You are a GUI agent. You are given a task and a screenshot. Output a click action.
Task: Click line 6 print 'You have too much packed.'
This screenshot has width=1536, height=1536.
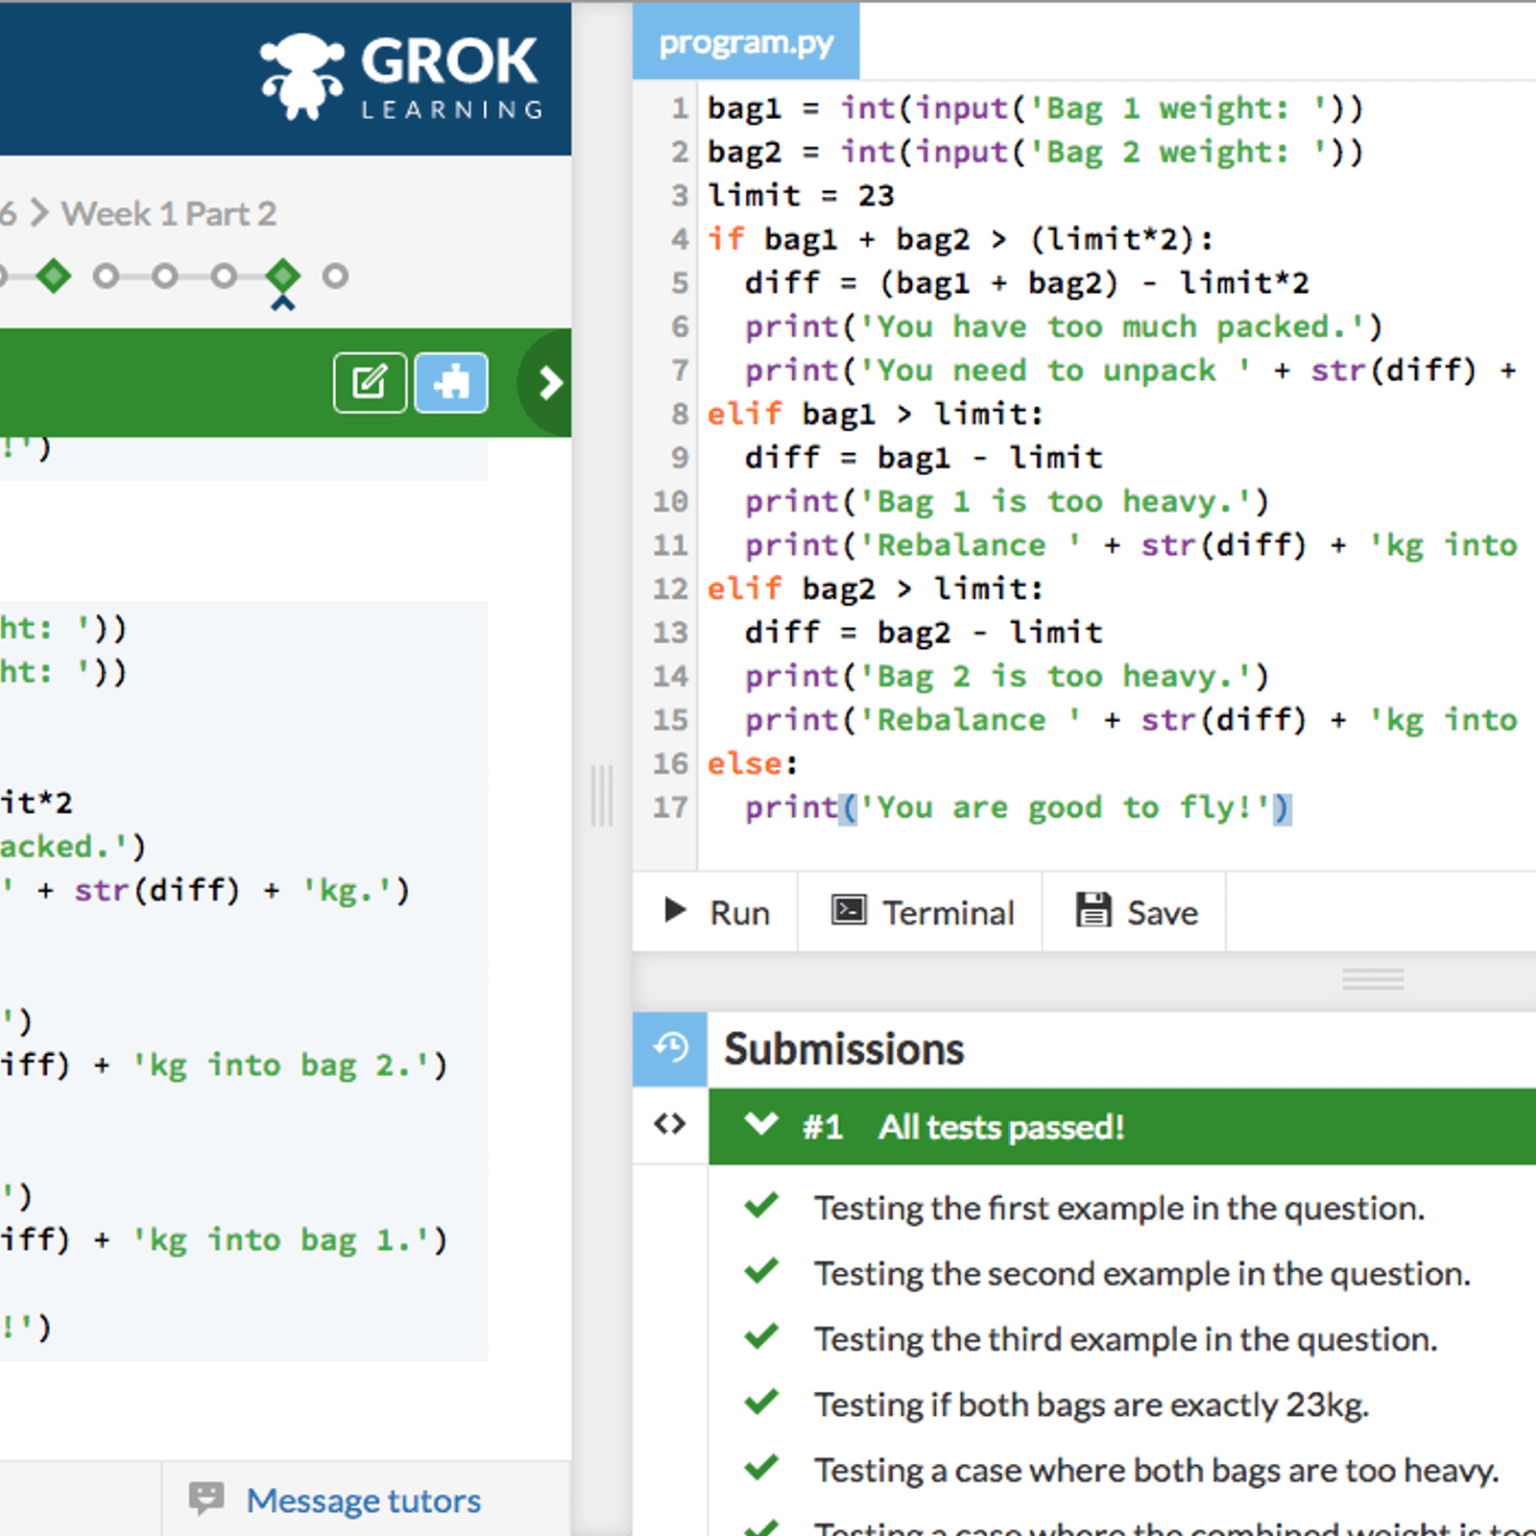1064,326
